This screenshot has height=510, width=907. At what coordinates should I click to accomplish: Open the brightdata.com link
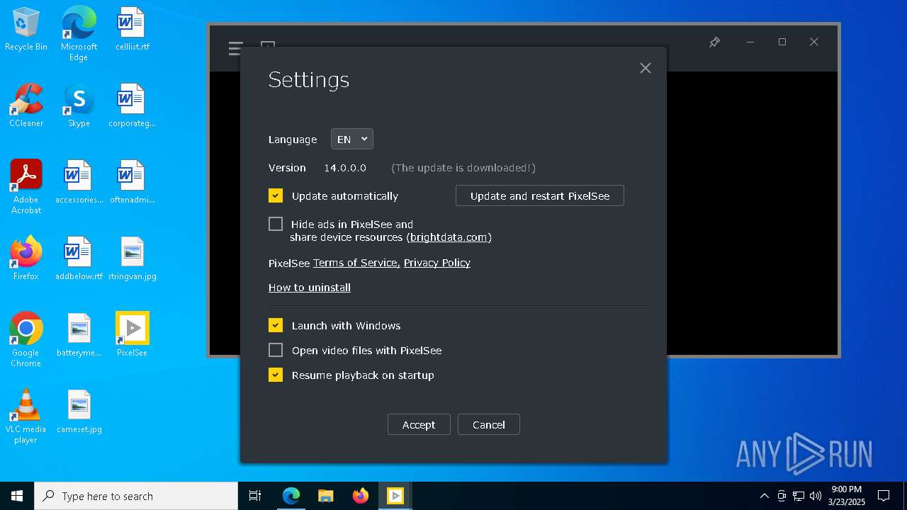[449, 237]
